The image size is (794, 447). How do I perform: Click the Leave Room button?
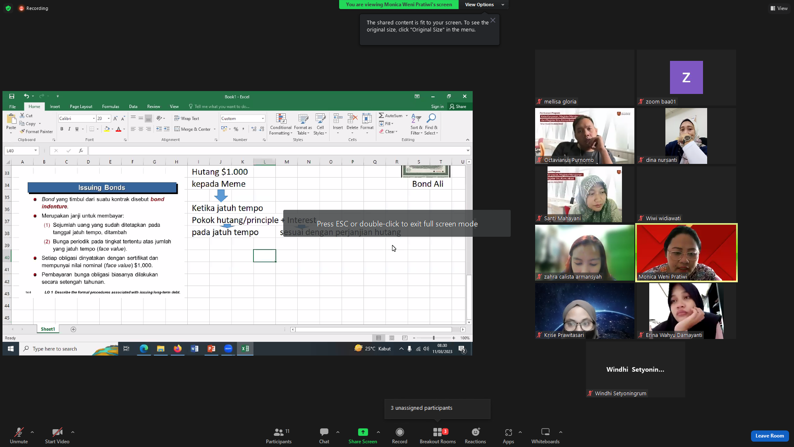[770, 436]
